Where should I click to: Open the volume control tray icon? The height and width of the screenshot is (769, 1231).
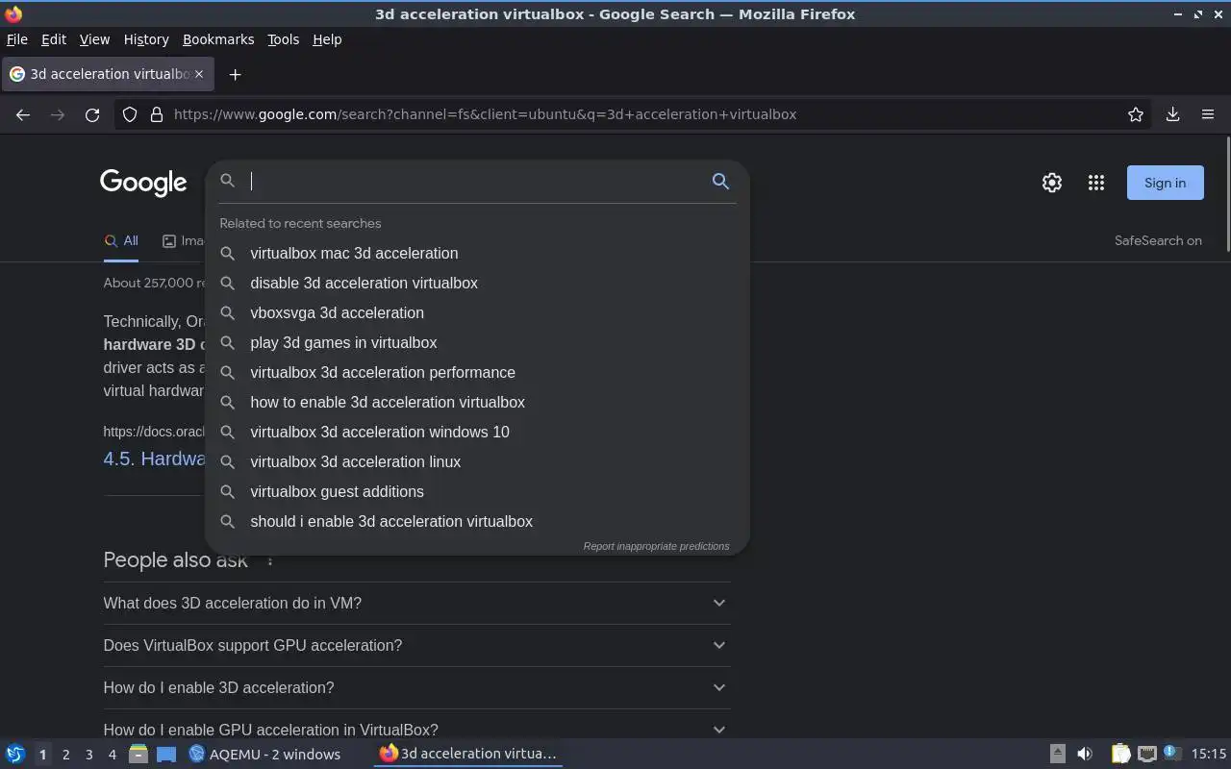(x=1085, y=754)
